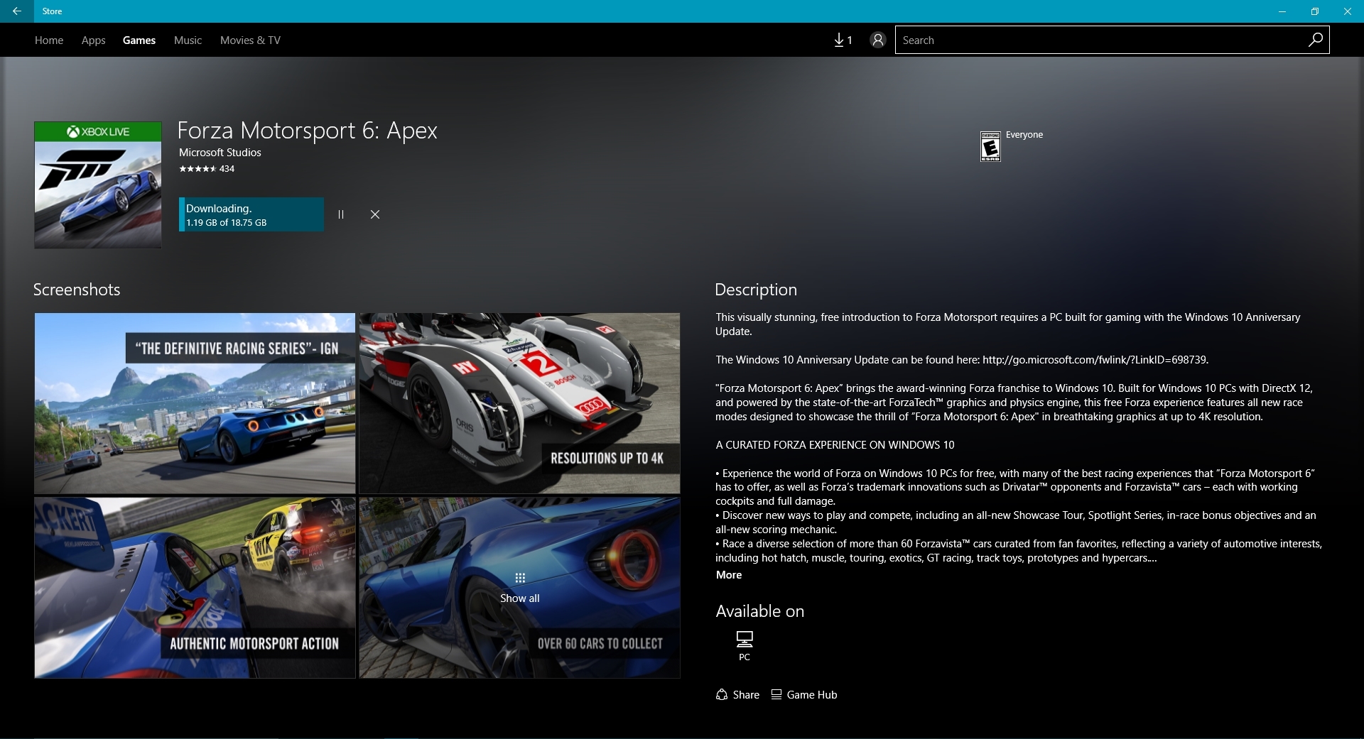Click the ESRB Everyone rating icon

tap(990, 146)
